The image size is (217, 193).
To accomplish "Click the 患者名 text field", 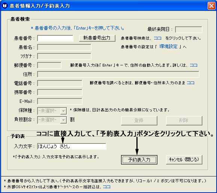I will pyautogui.click(x=64, y=47).
